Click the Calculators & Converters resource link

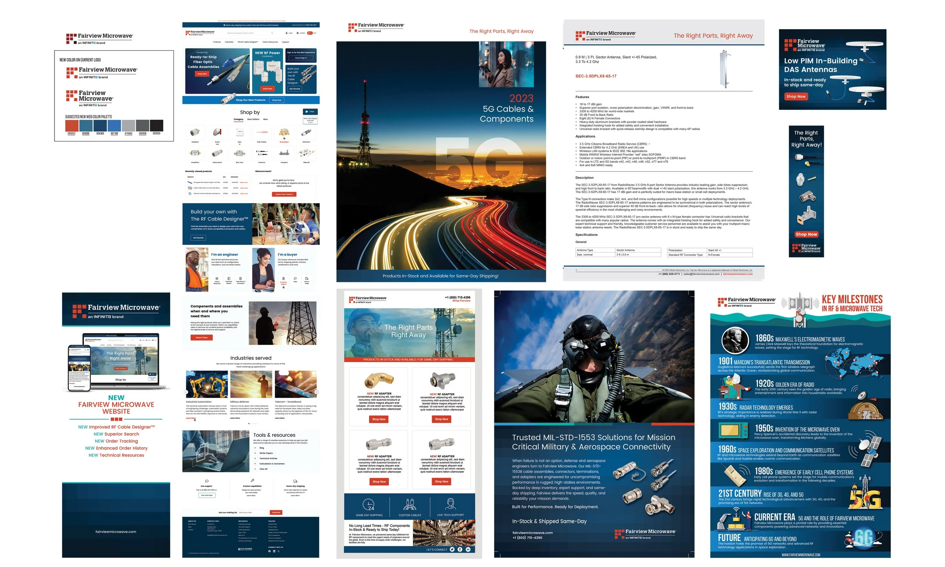pyautogui.click(x=272, y=463)
